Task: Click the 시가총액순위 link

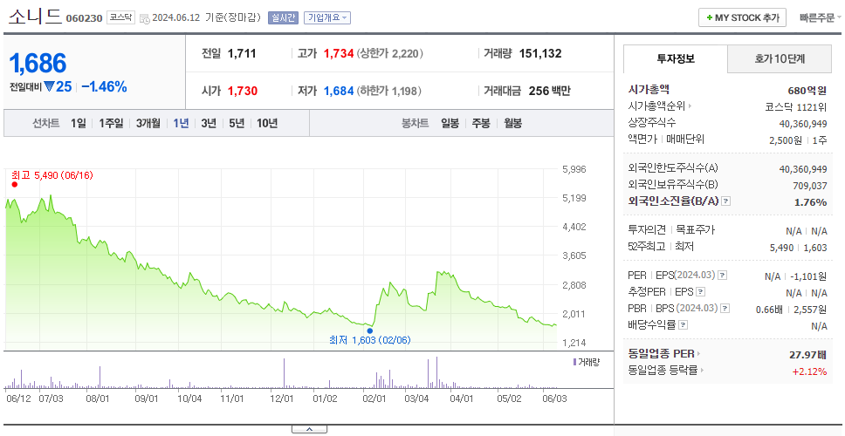Action: (x=656, y=106)
